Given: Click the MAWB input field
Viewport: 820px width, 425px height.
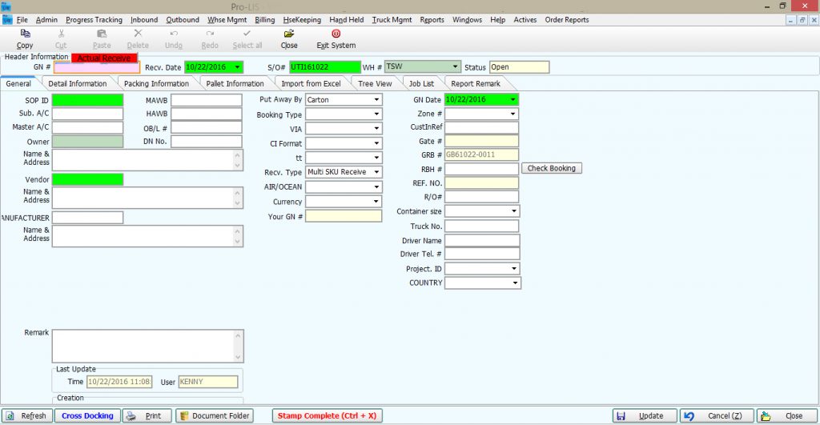Looking at the screenshot, I should click(207, 100).
